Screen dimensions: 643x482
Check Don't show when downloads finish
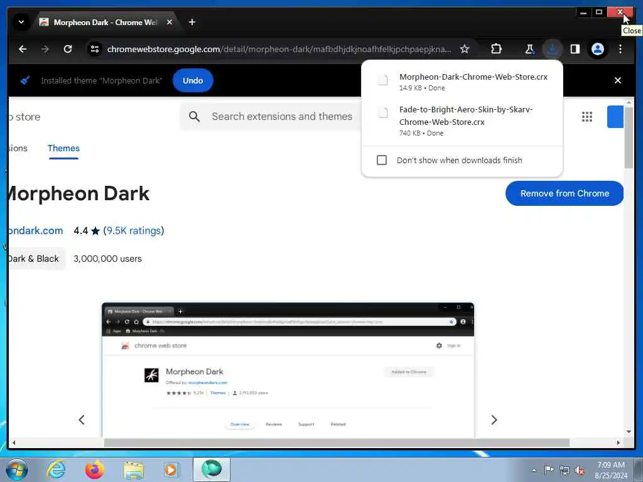click(381, 160)
